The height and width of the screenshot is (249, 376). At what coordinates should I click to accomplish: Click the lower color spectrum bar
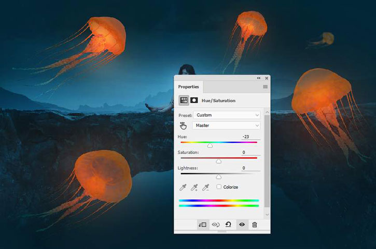(219, 206)
